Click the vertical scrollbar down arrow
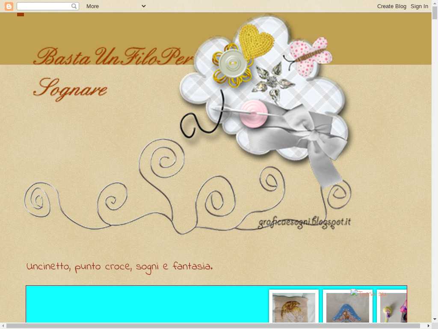Image resolution: width=438 pixels, height=329 pixels. pos(435,319)
